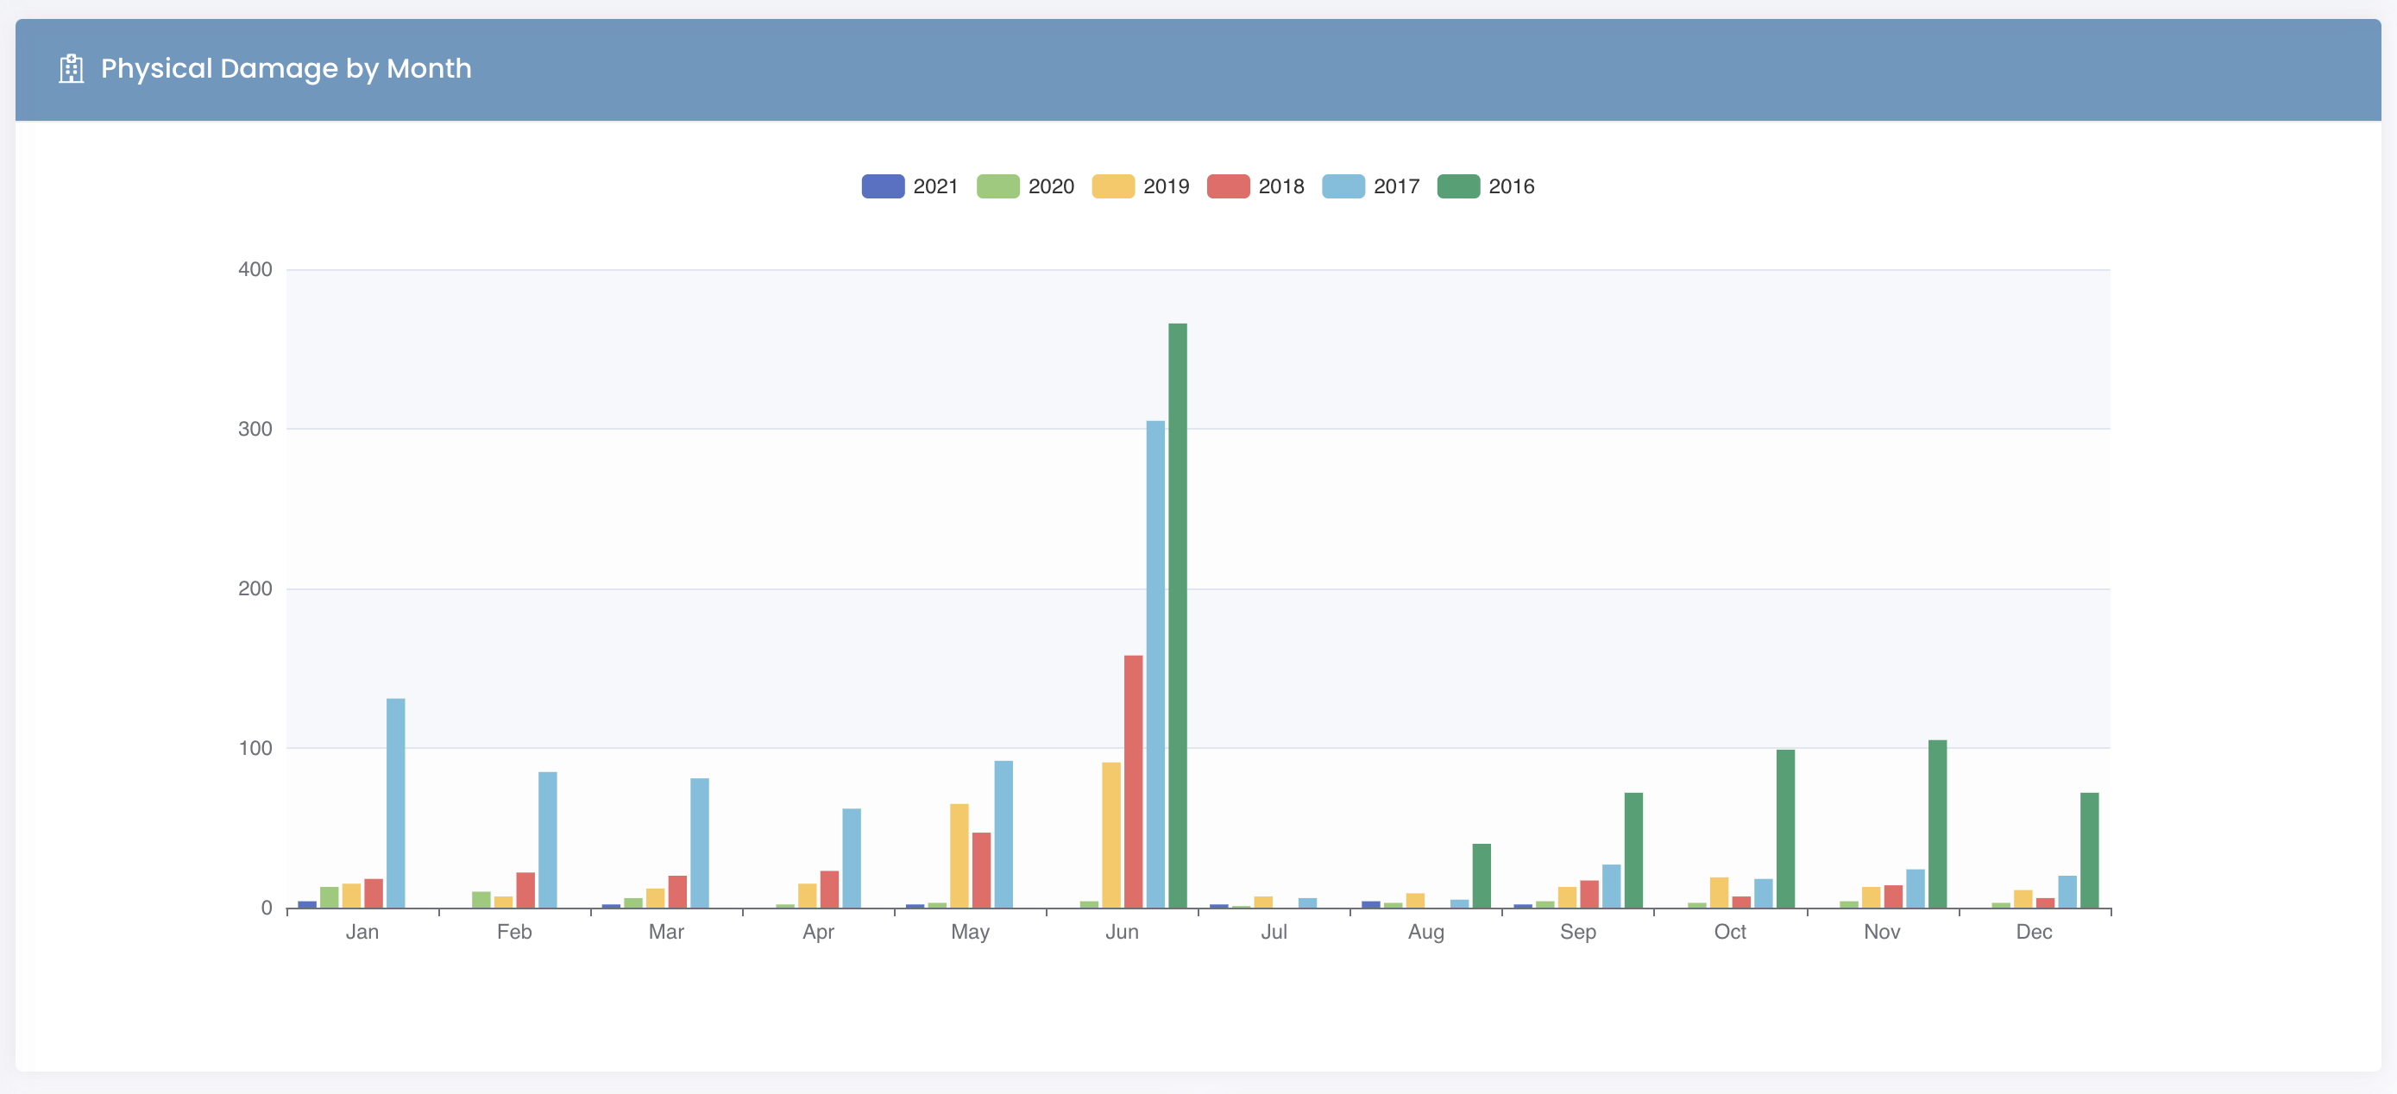Select the 2019 yellow bar in May
The image size is (2397, 1094).
coord(959,856)
